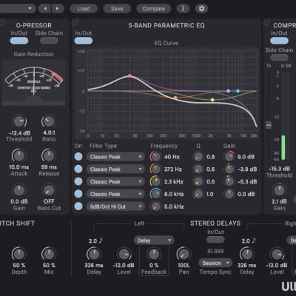Click the Compare button
This screenshot has height=296, width=296.
153,9
